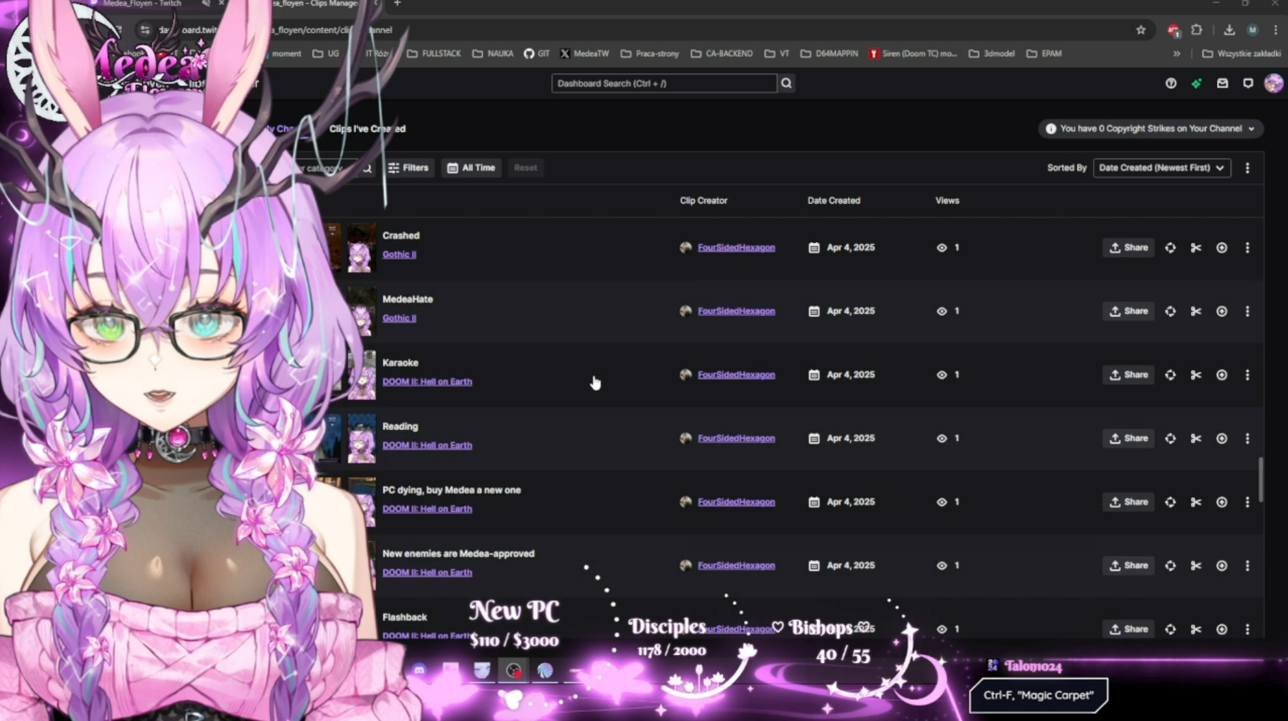Click the page vertical scrollbar thumb
The image size is (1288, 721).
tap(1261, 480)
